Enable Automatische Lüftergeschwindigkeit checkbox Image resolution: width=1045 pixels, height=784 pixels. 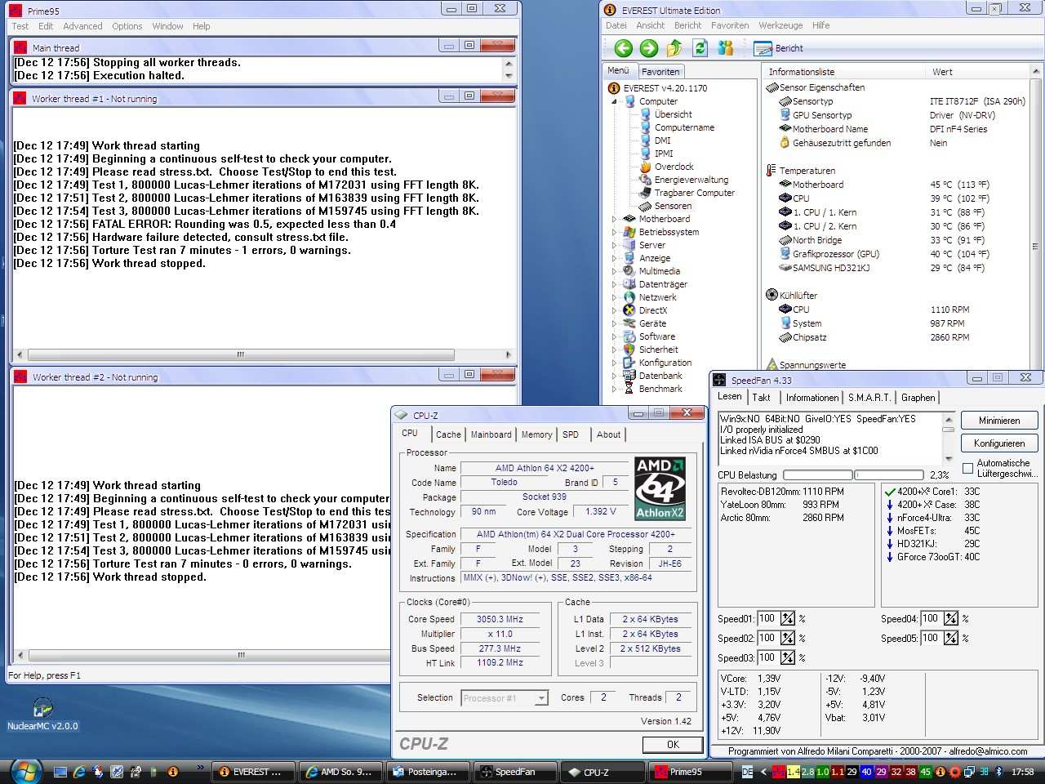[x=967, y=468]
